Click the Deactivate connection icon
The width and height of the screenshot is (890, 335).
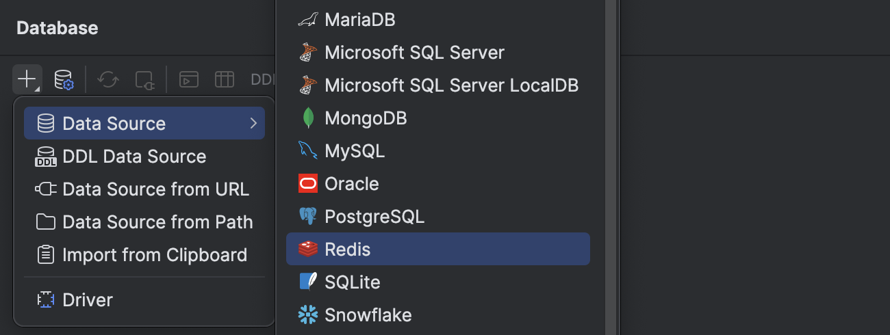(x=145, y=79)
